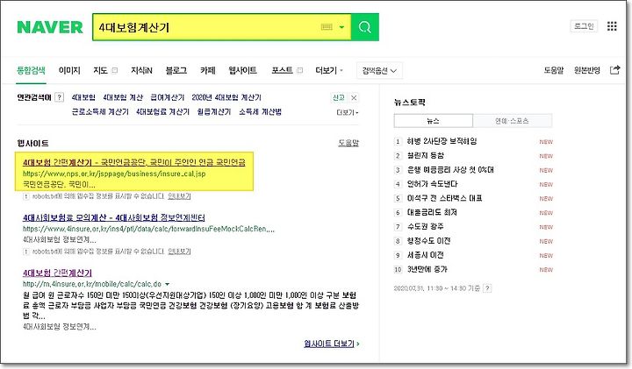Image resolution: width=632 pixels, height=369 pixels.
Task: Expand related searches 더보기
Action: [x=348, y=112]
